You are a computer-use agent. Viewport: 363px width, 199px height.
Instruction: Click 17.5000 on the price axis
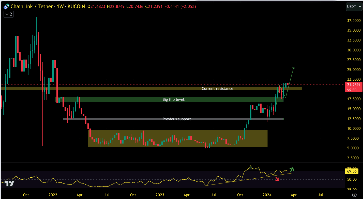tap(354, 99)
